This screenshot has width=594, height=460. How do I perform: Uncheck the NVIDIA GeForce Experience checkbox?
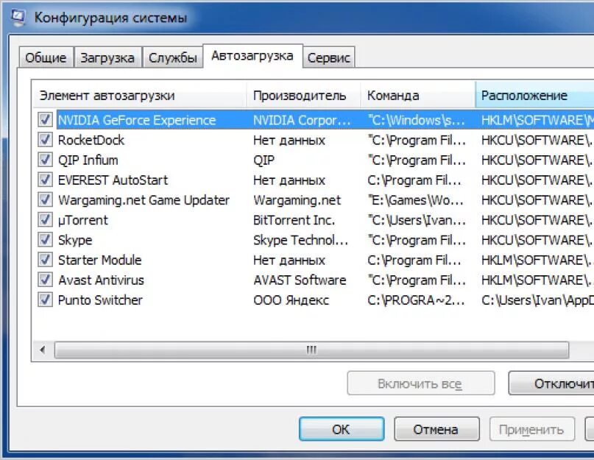[x=45, y=120]
